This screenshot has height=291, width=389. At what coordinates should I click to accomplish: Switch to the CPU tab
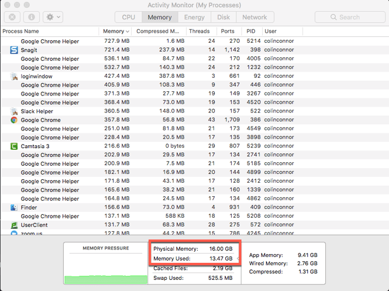click(128, 17)
